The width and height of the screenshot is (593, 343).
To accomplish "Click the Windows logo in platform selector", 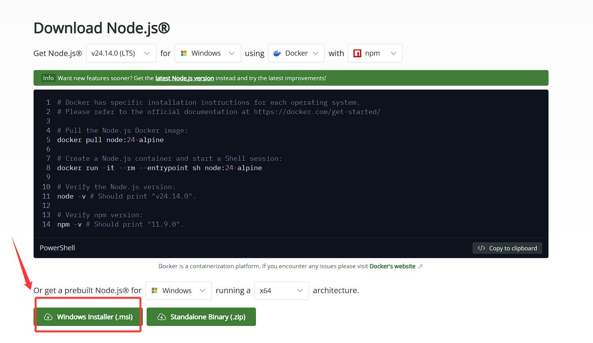I will pyautogui.click(x=184, y=53).
